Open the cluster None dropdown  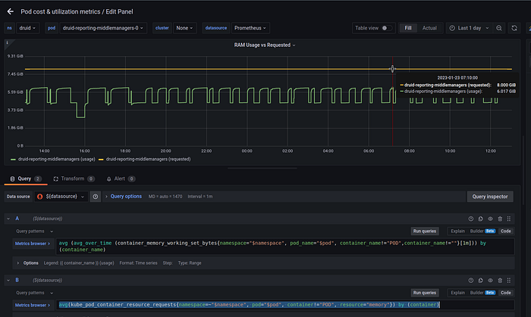(184, 28)
